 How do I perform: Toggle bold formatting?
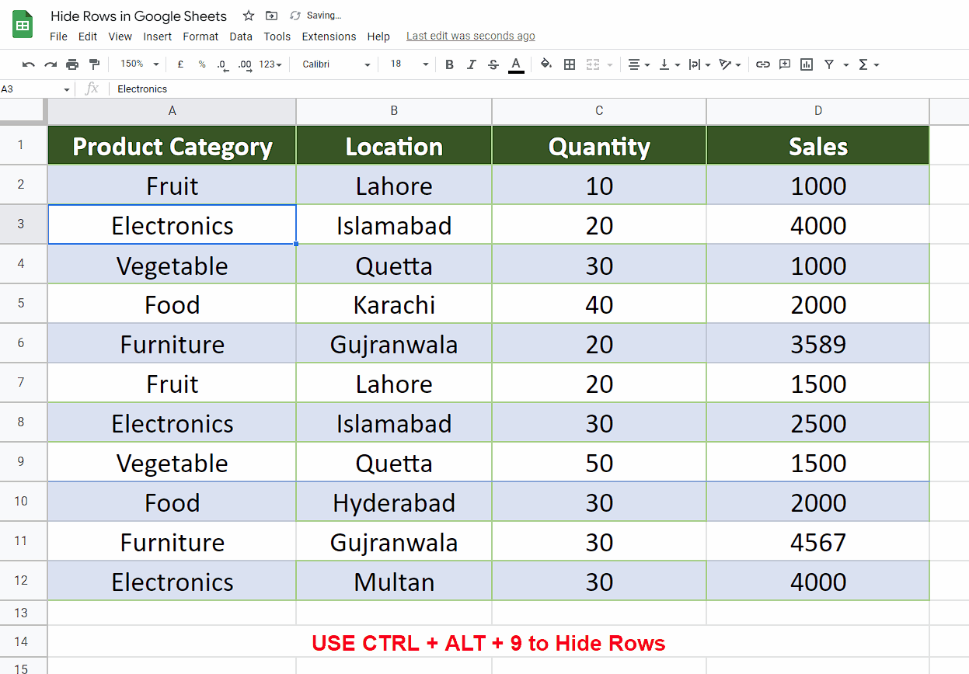(449, 64)
